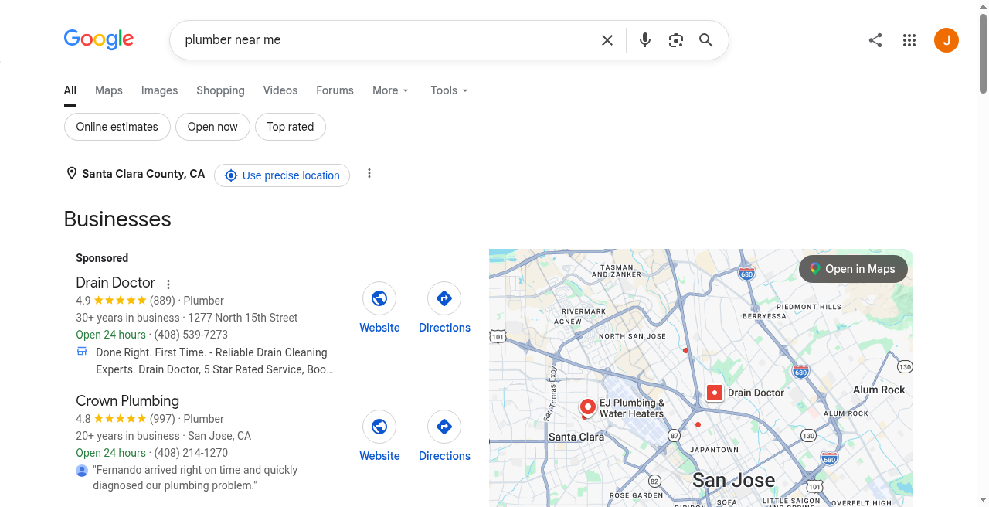Click the Google logo
This screenshot has width=989, height=507.
pyautogui.click(x=99, y=39)
